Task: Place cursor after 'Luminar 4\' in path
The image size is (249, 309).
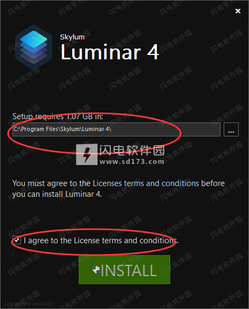Action: pyautogui.click(x=112, y=129)
